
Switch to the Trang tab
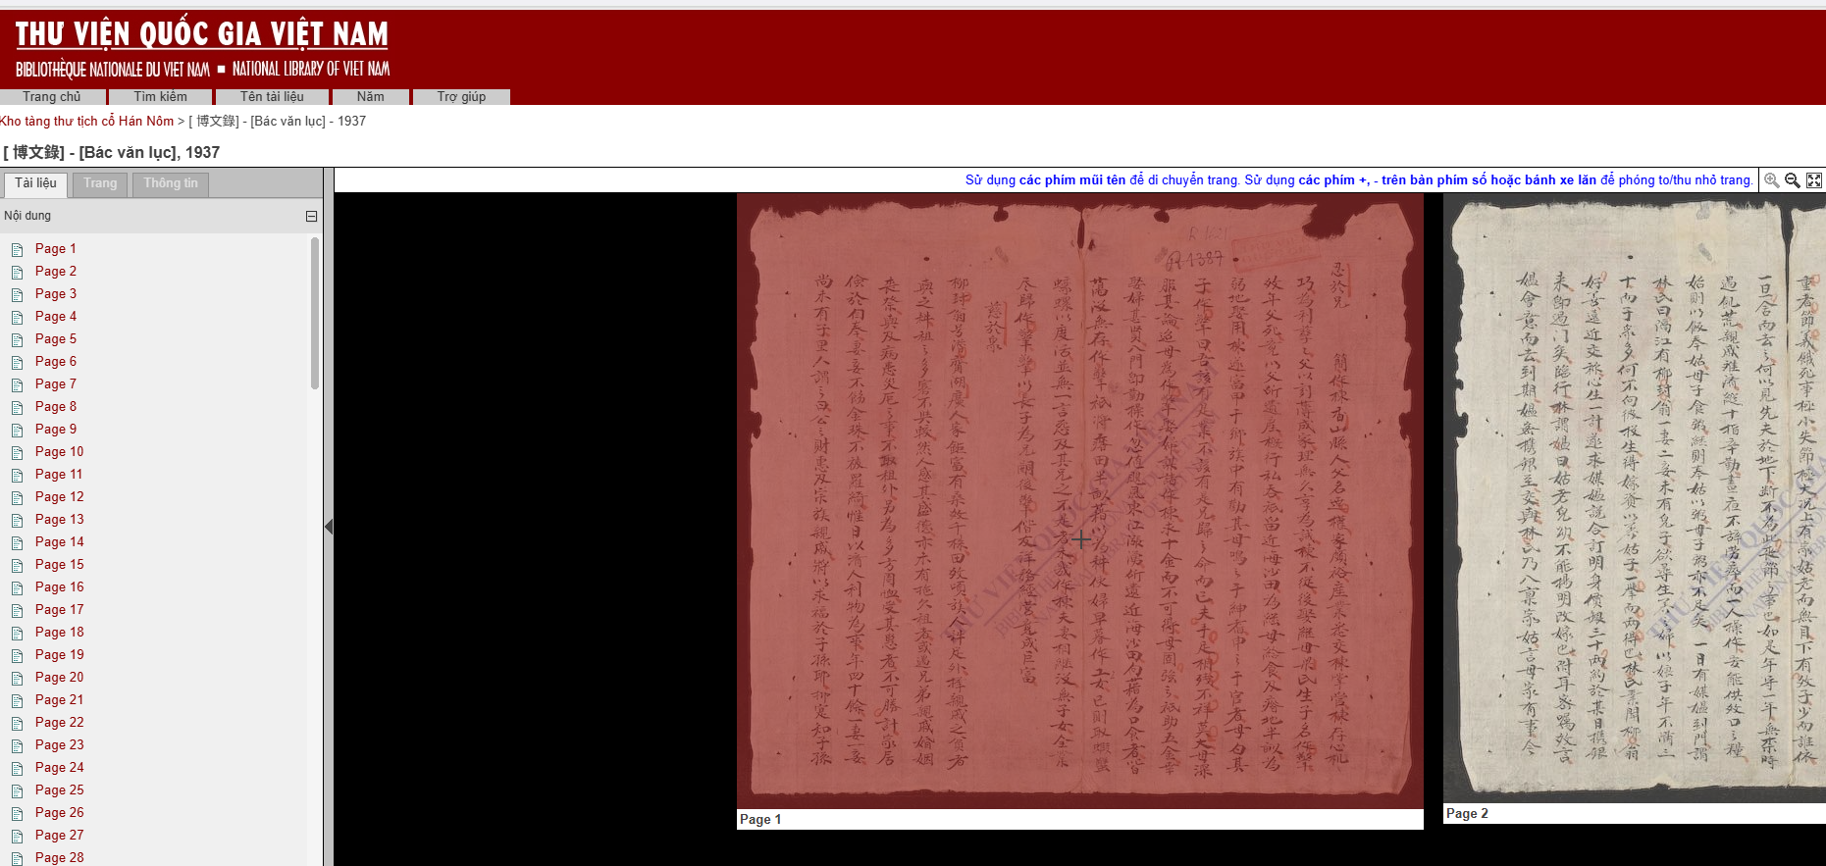point(100,183)
